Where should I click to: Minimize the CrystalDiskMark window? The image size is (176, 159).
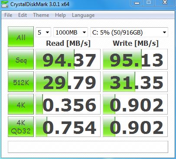(137, 3)
